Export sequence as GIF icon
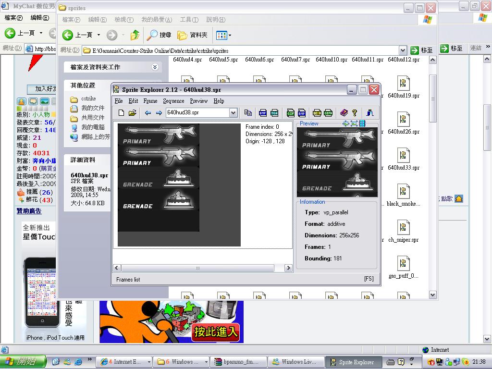The height and width of the screenshot is (369, 492). click(x=291, y=112)
